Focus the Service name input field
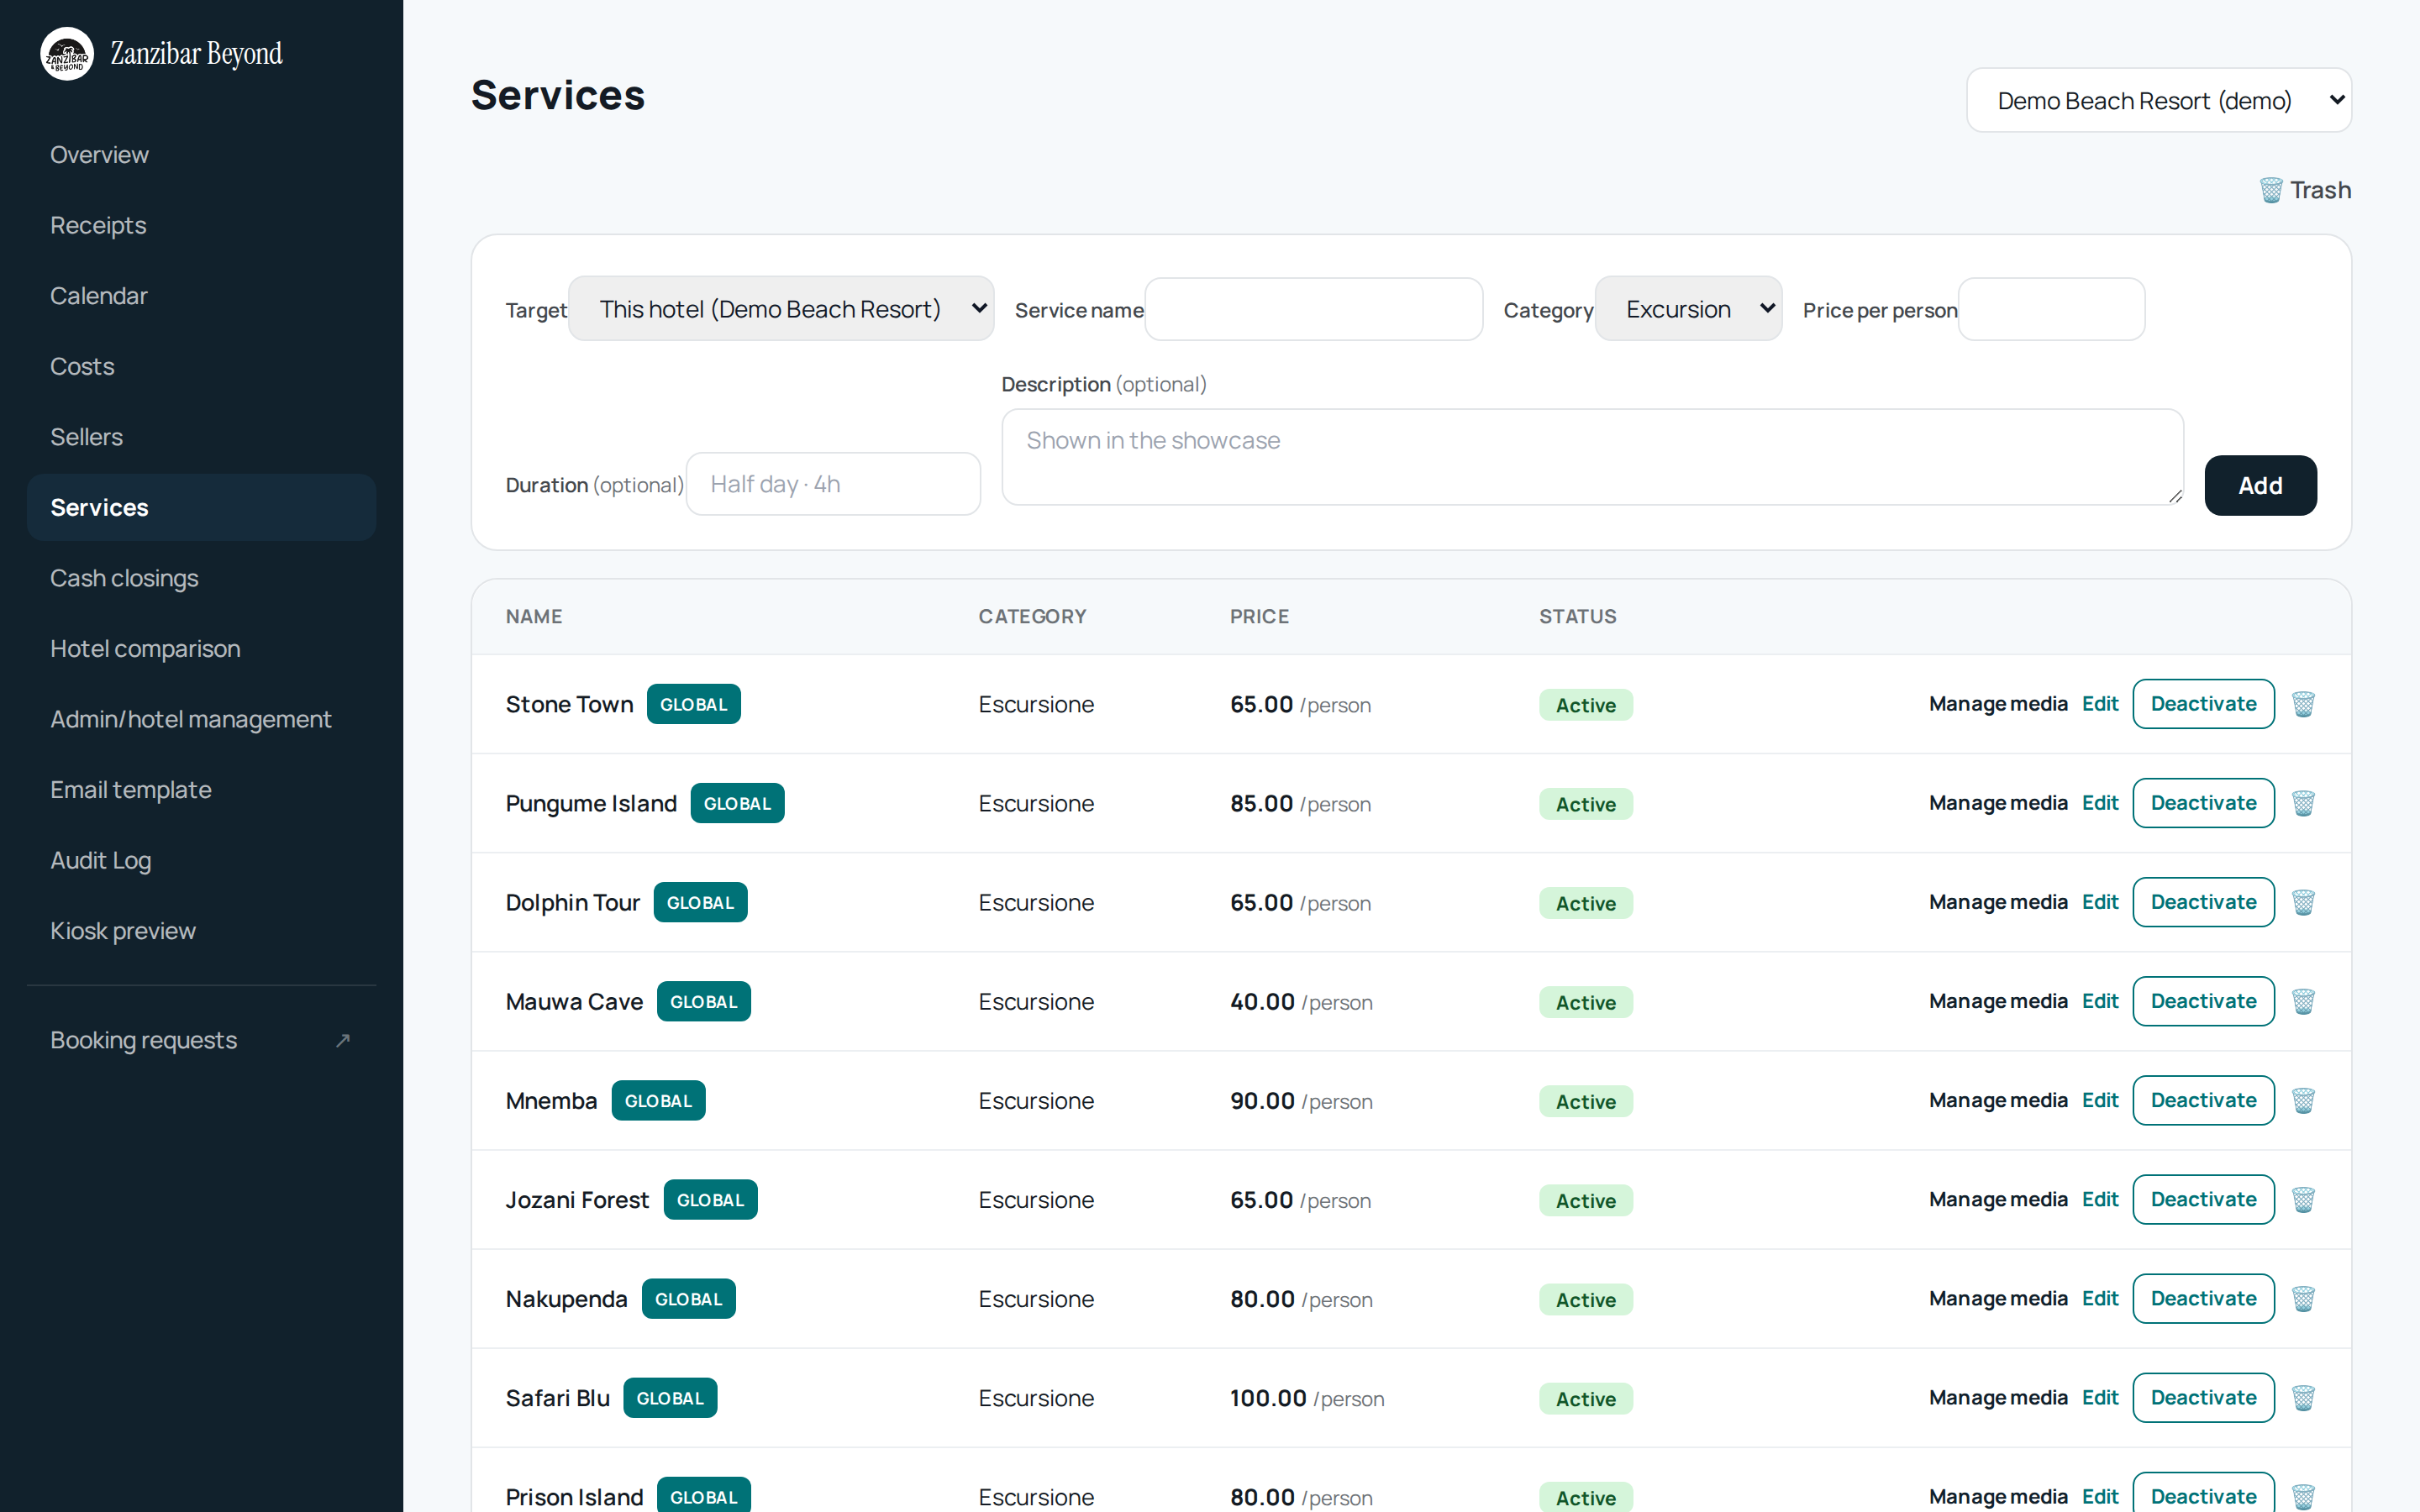 point(1313,309)
